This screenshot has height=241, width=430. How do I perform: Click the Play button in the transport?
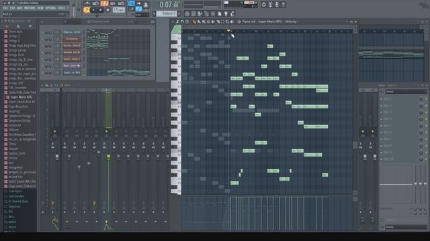(x=93, y=10)
